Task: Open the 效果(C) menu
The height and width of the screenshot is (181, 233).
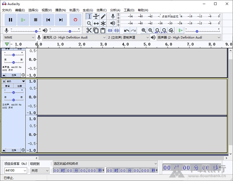Action: coord(102,10)
